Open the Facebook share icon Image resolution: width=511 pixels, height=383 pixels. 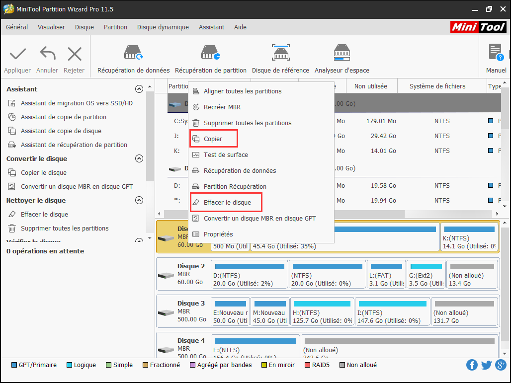pyautogui.click(x=472, y=365)
